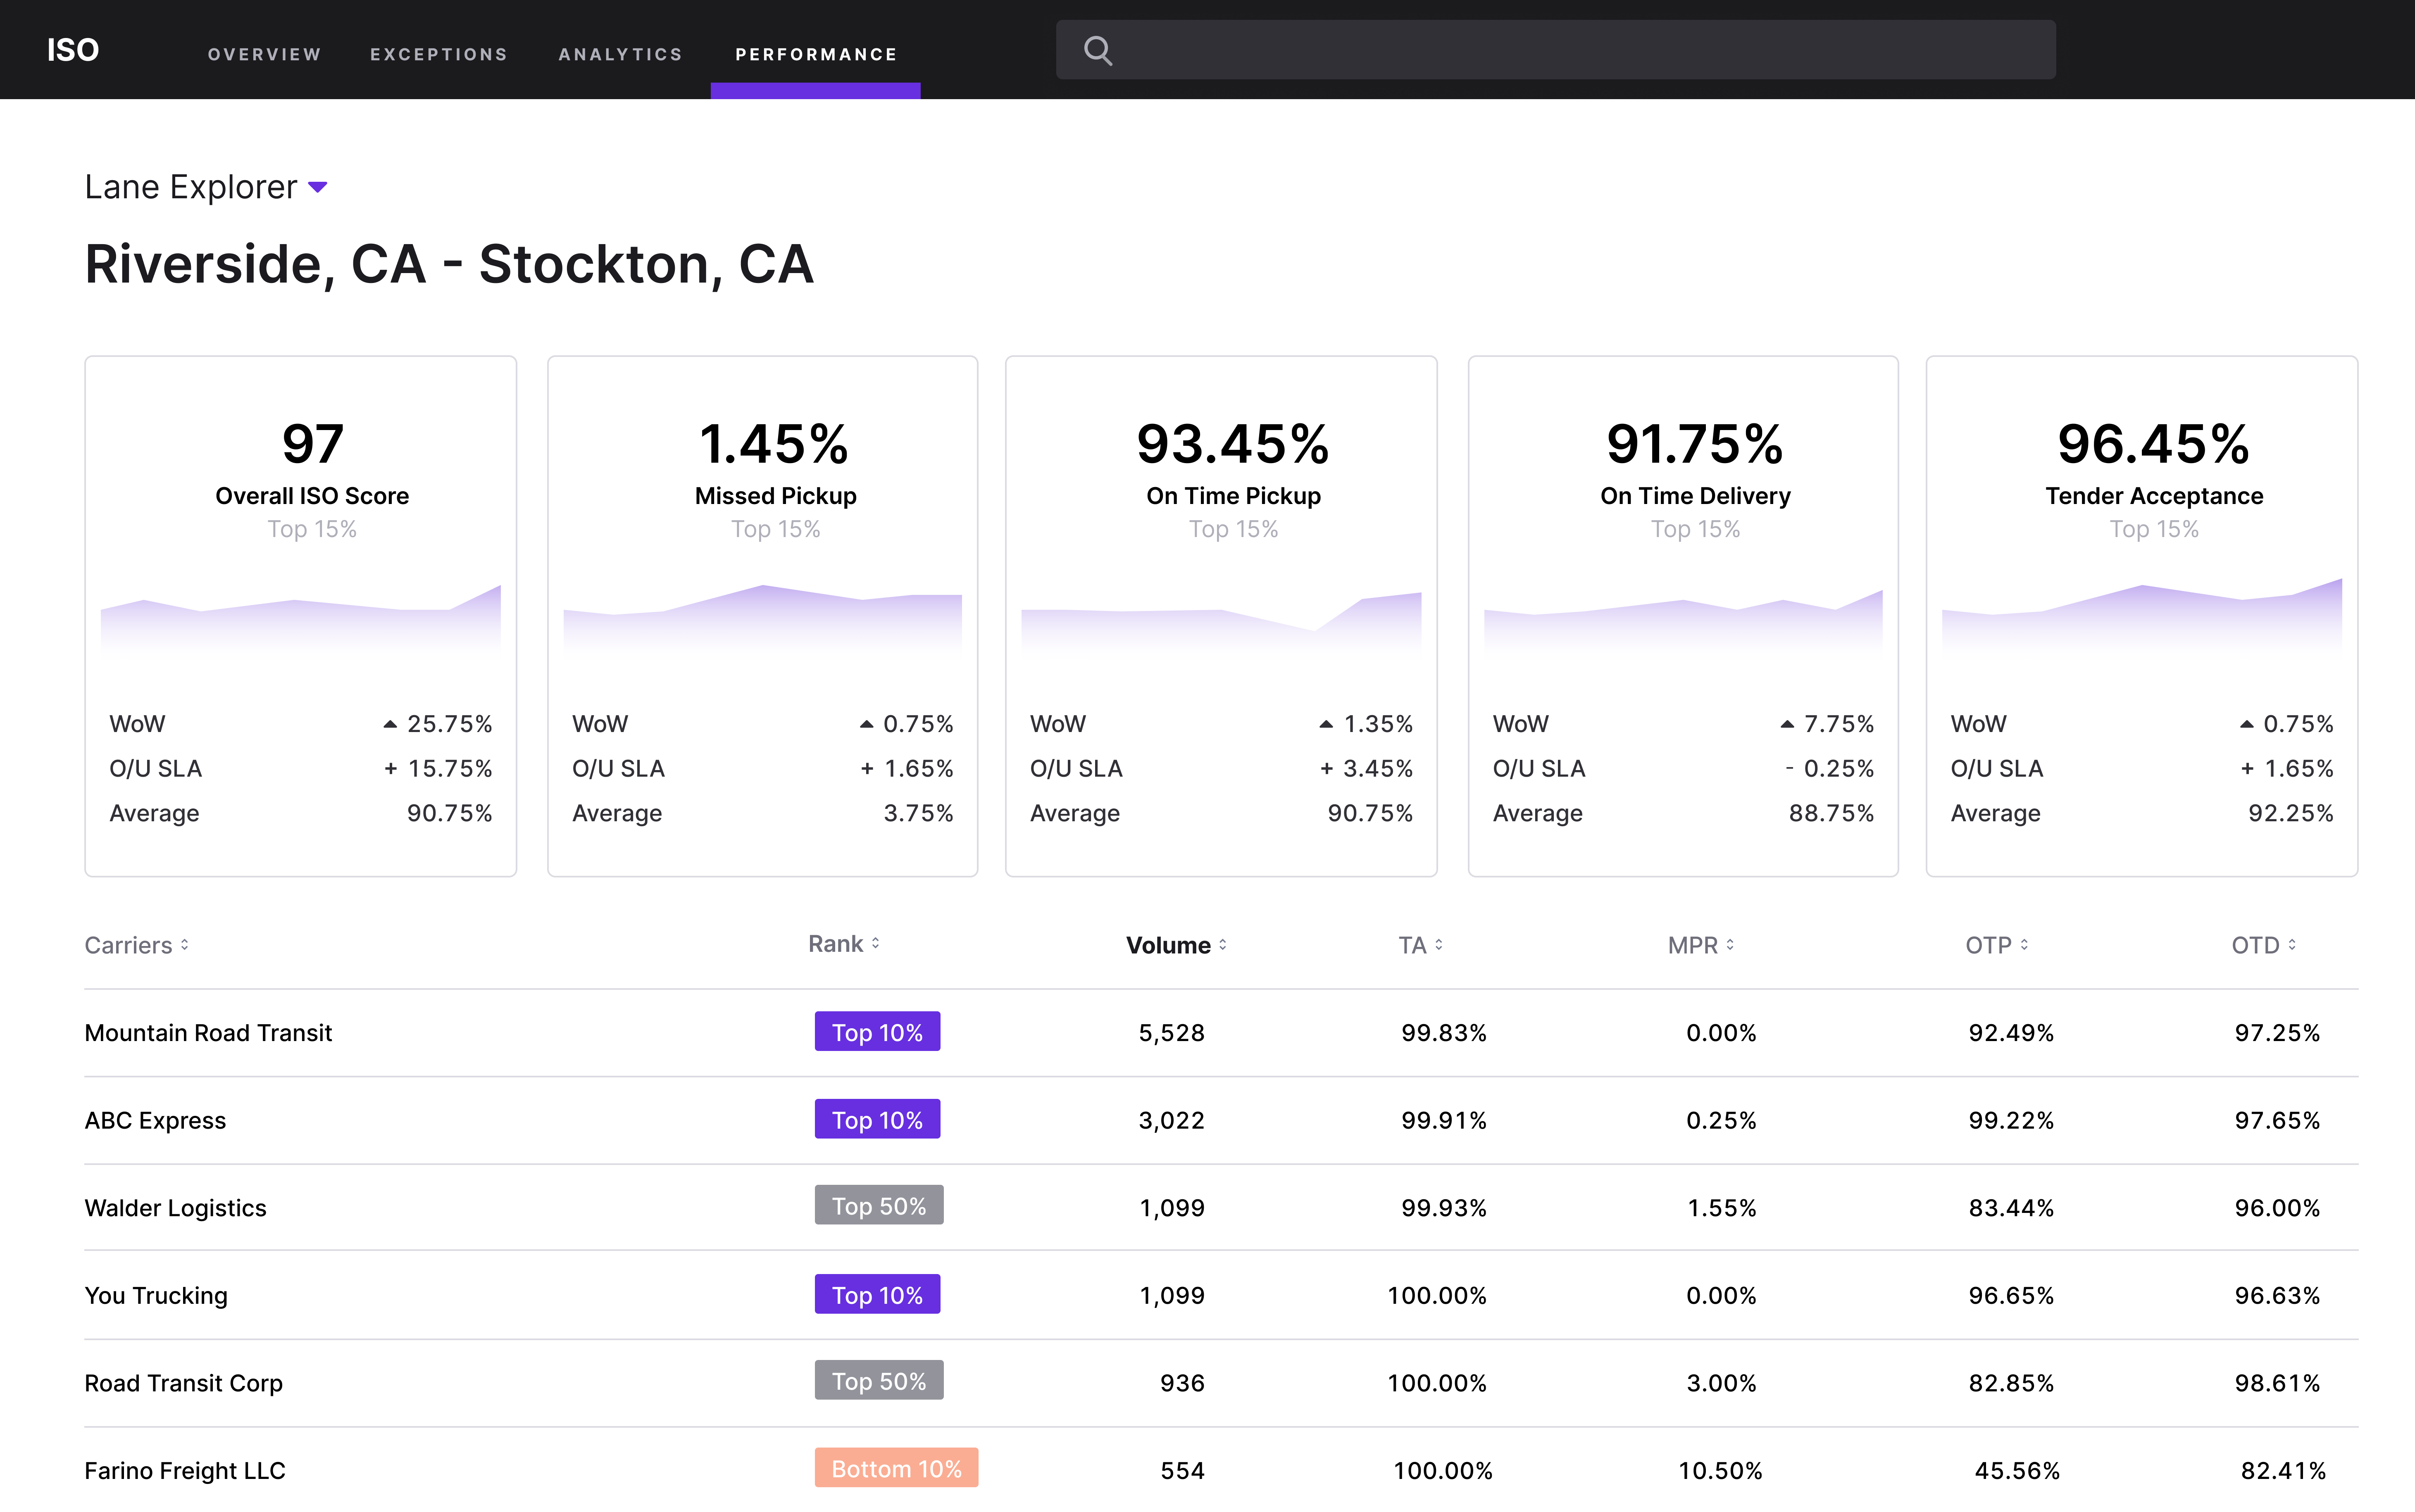Viewport: 2415px width, 1512px height.
Task: Click O/U SLA - 0.25% in On Time Delivery card
Action: (x=1829, y=769)
